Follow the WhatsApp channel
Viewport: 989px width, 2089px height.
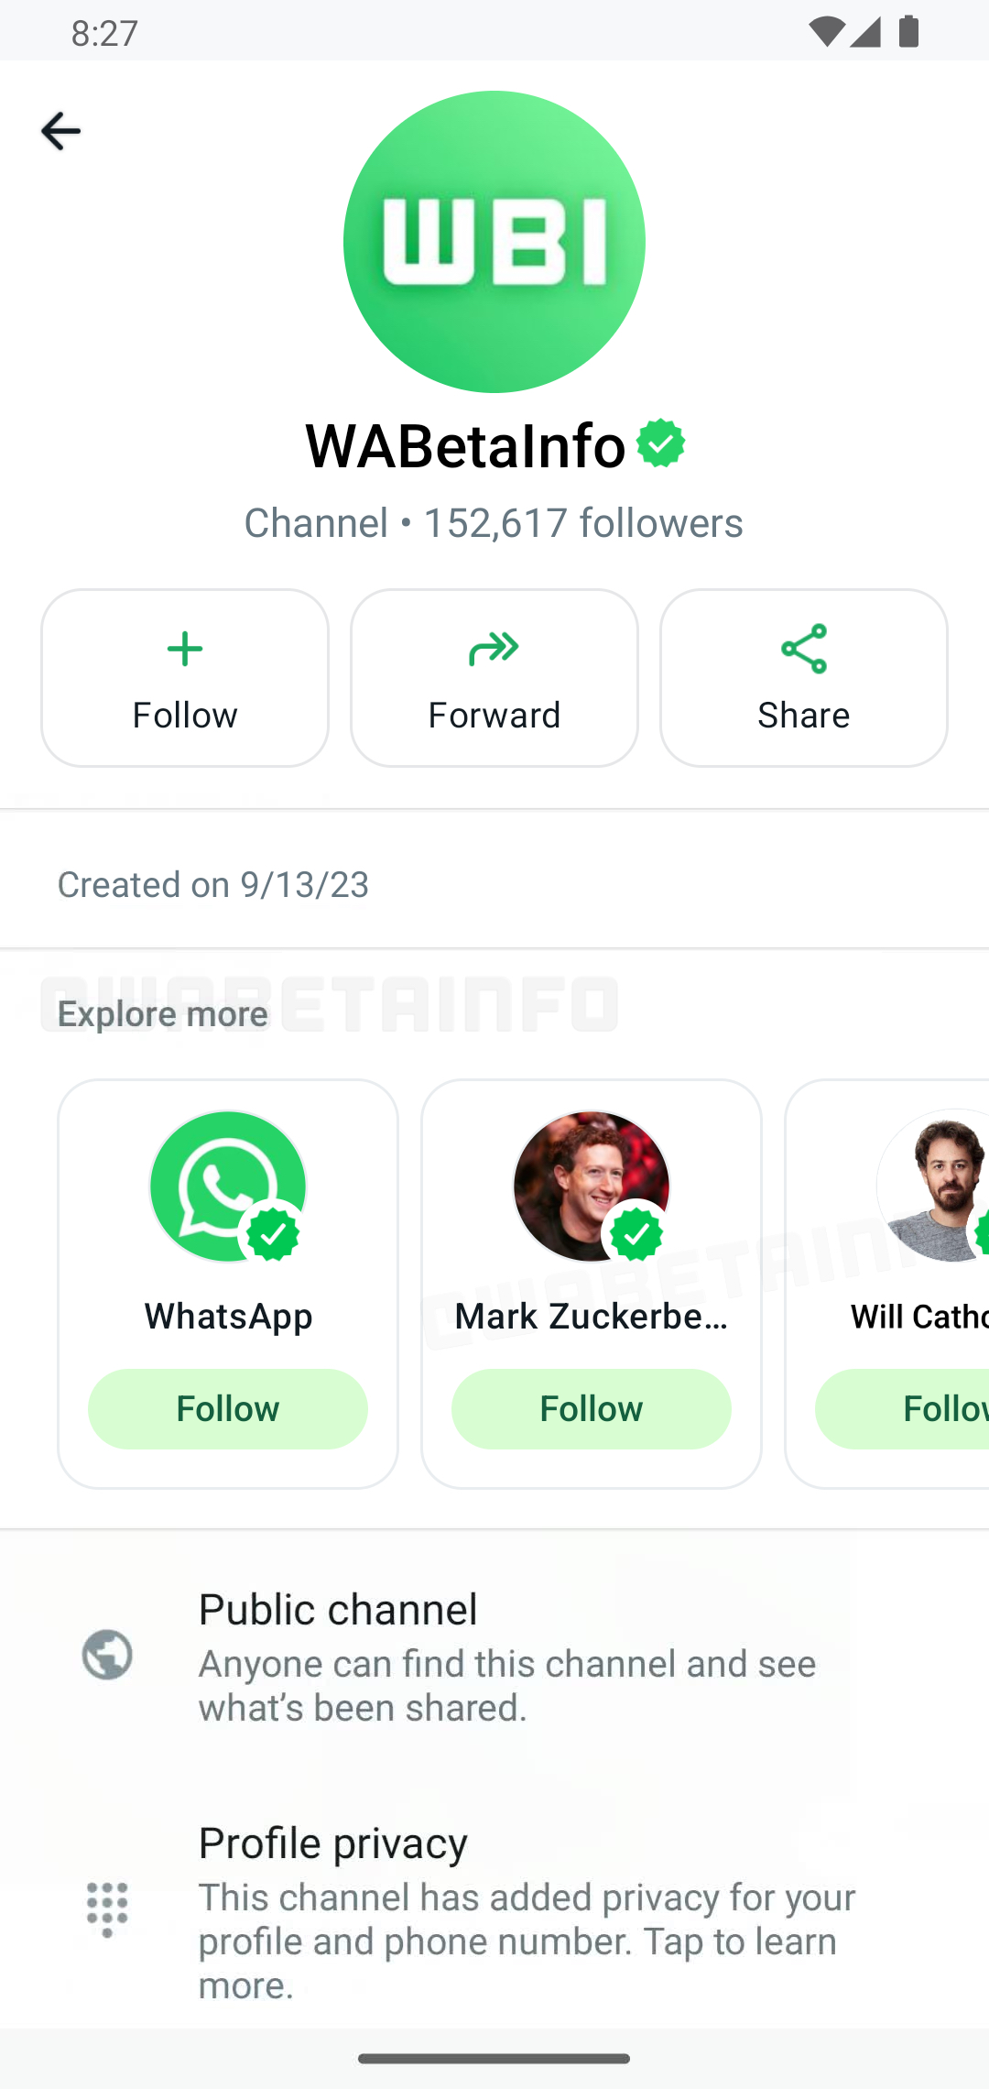click(227, 1408)
